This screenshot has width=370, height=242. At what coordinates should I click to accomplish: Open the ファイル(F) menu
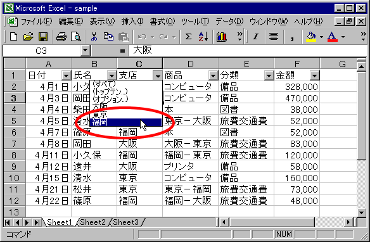pos(36,22)
